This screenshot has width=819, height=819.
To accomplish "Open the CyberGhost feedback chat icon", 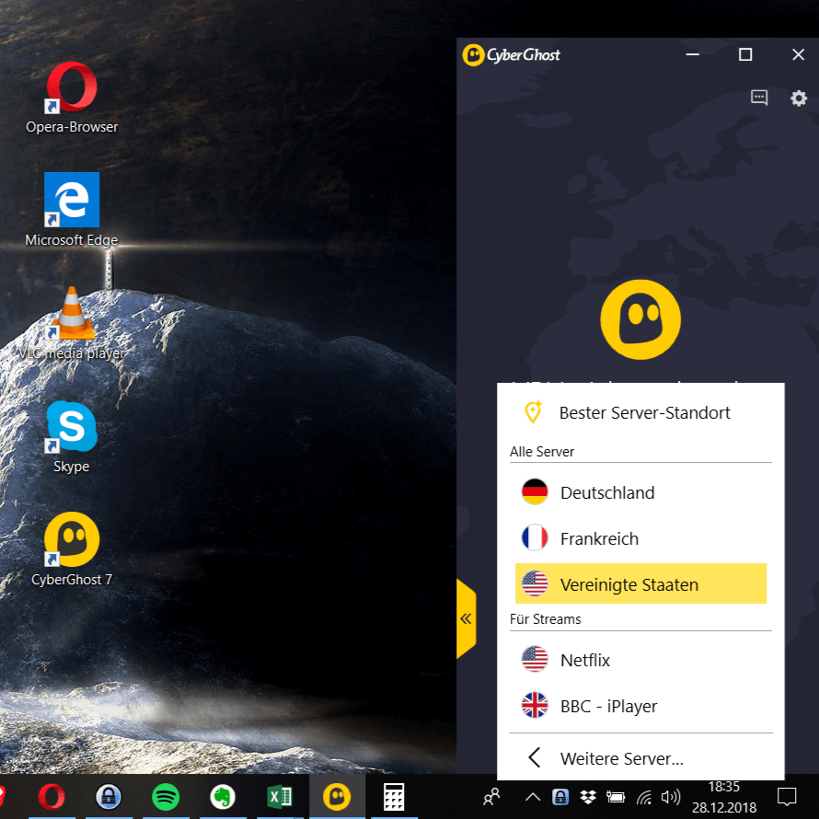I will [x=759, y=98].
